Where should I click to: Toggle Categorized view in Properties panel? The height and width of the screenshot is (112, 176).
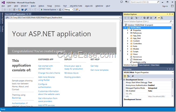point(125,76)
